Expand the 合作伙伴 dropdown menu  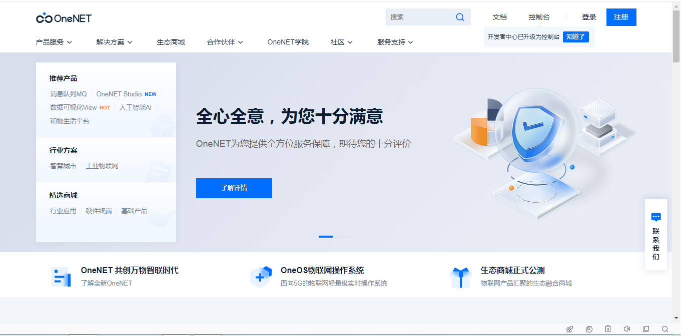[225, 42]
